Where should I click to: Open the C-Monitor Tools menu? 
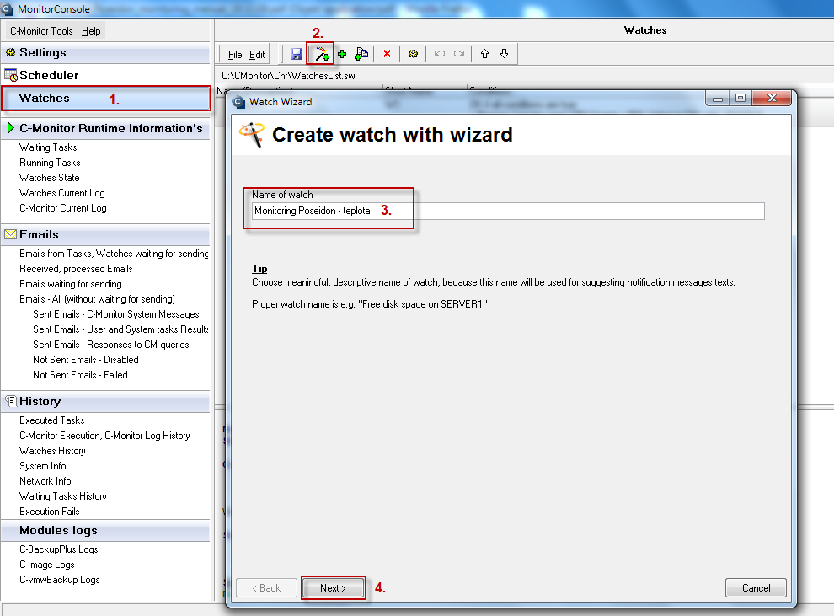click(41, 31)
